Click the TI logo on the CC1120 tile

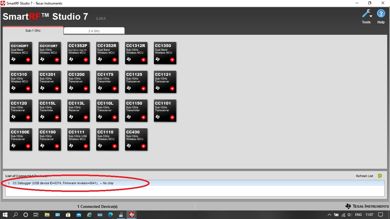tap(14, 117)
